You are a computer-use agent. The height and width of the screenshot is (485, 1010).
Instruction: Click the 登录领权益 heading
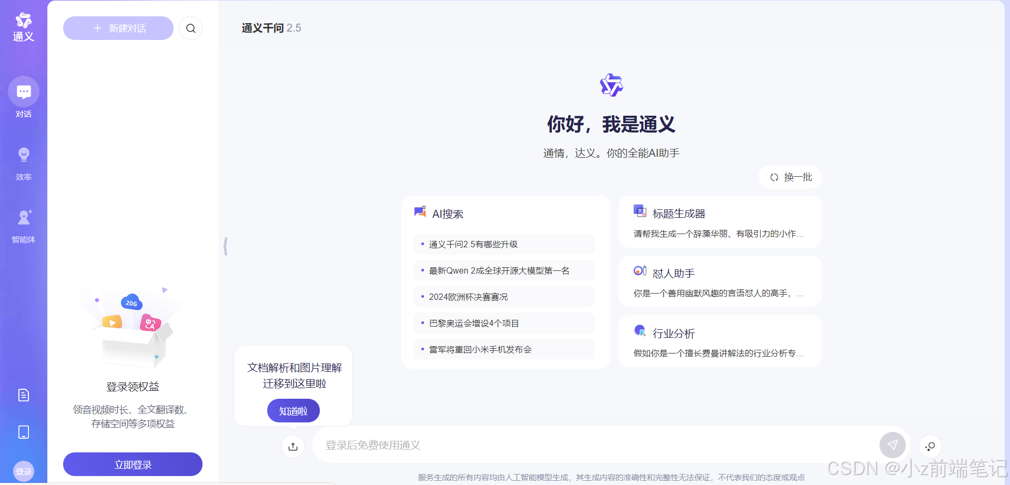(x=133, y=387)
